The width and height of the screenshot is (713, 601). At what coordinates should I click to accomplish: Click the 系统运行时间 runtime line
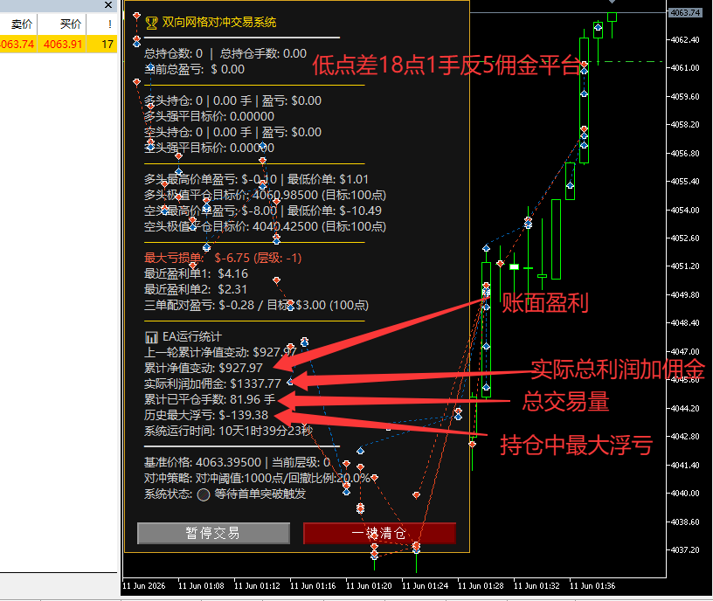(x=228, y=432)
